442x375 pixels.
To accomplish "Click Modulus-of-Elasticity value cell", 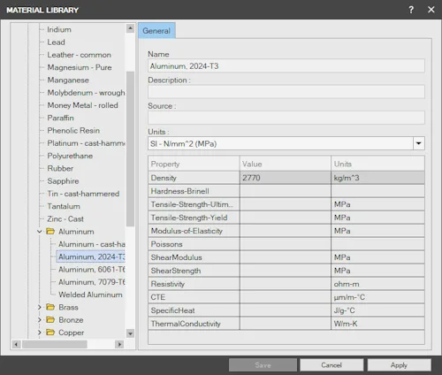I will [286, 231].
